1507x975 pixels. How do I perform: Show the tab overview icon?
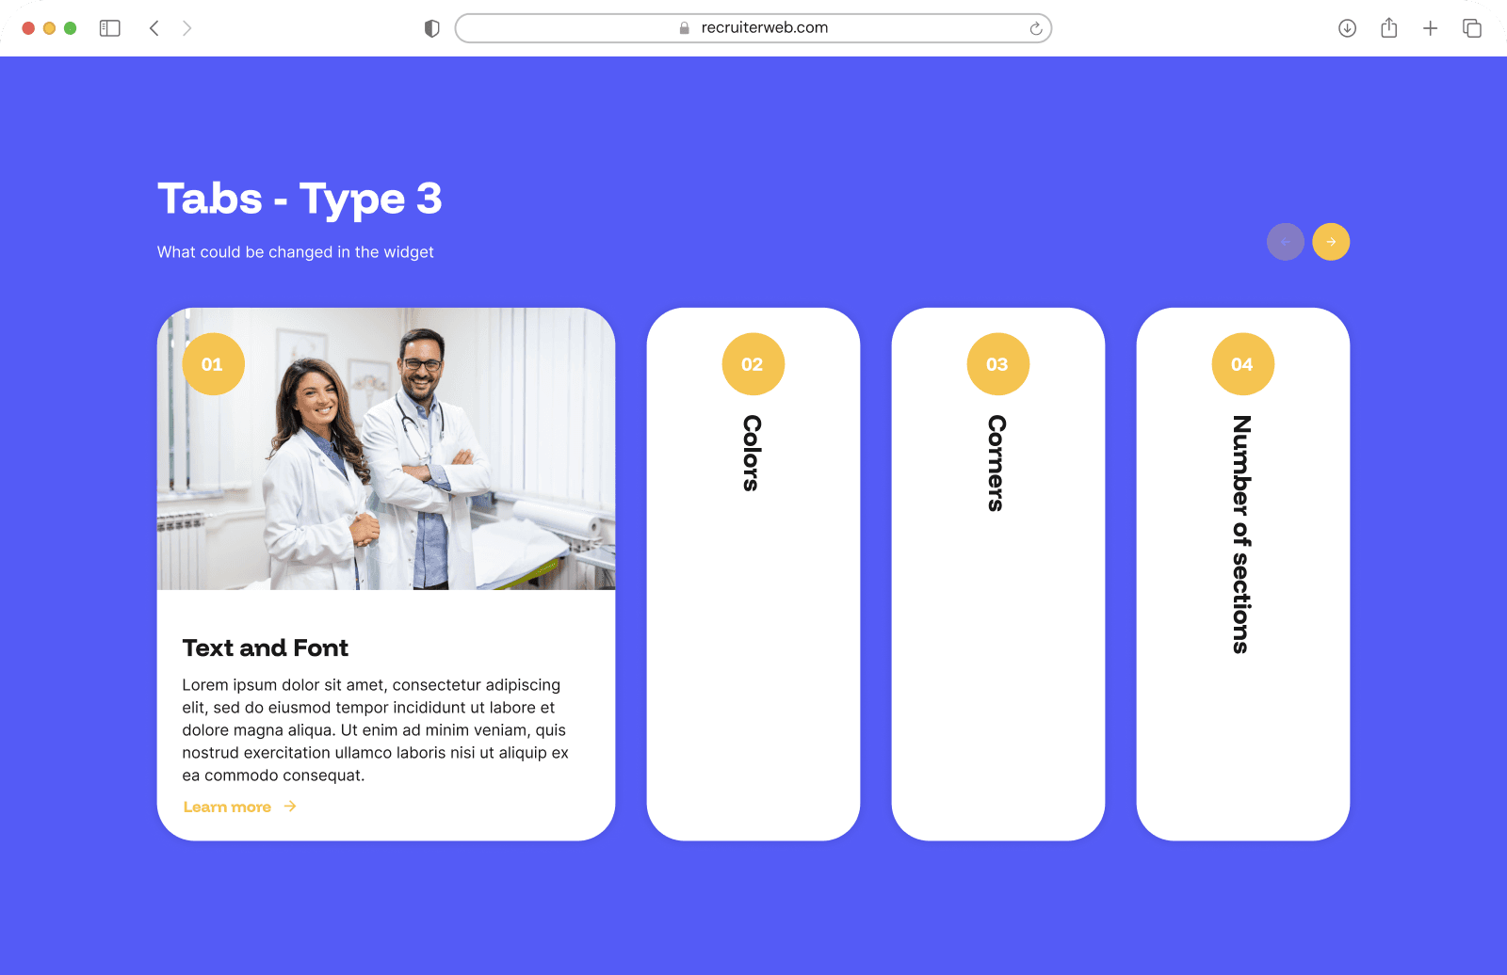[x=1471, y=28]
